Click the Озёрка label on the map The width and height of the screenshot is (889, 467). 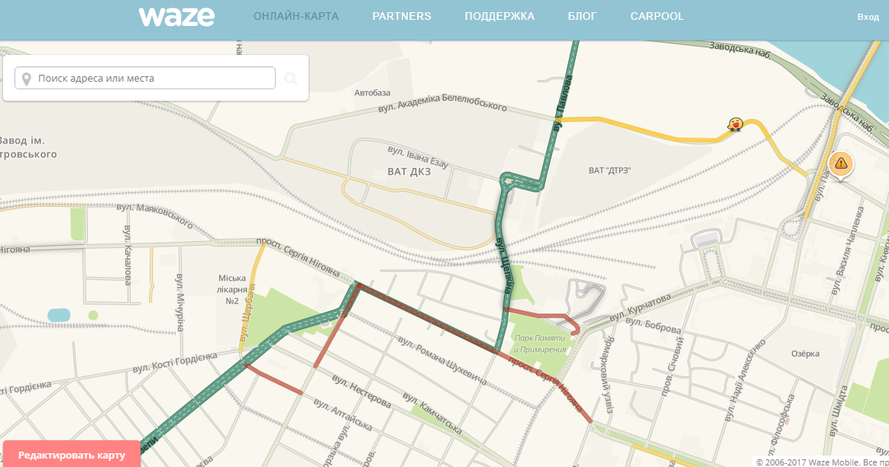tap(805, 353)
